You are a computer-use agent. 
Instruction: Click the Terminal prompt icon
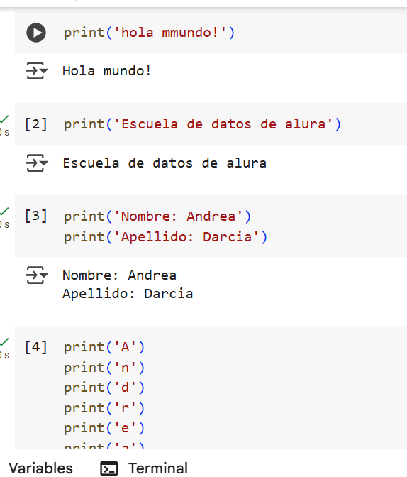pos(108,468)
